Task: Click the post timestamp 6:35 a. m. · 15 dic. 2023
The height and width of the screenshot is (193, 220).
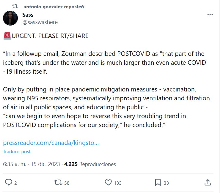Action: 31,164
